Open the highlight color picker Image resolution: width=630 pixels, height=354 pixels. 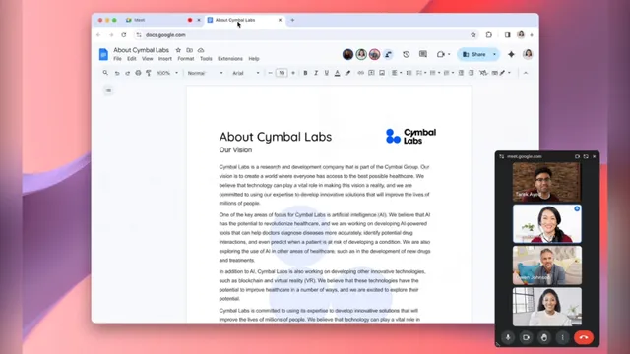[347, 73]
